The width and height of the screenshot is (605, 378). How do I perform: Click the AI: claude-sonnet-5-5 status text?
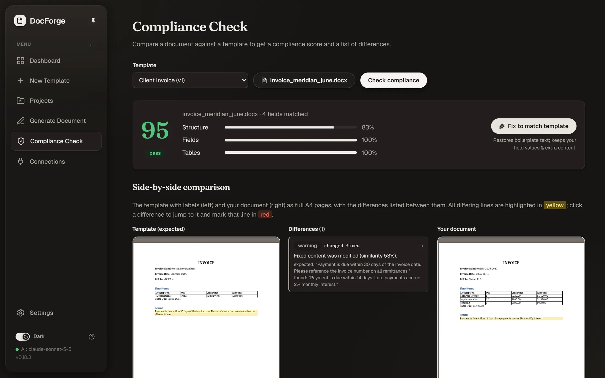[46, 349]
